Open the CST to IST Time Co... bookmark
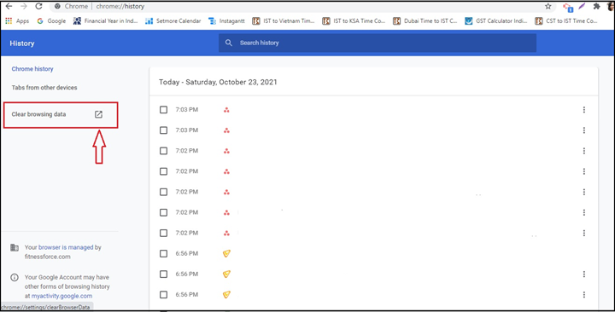The width and height of the screenshot is (615, 312). click(566, 21)
